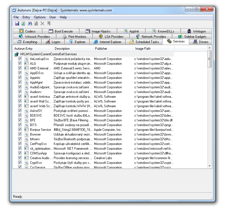229x213 pixels.
Task: Uncheck the AeLookupSvc checkbox
Action: point(20,59)
